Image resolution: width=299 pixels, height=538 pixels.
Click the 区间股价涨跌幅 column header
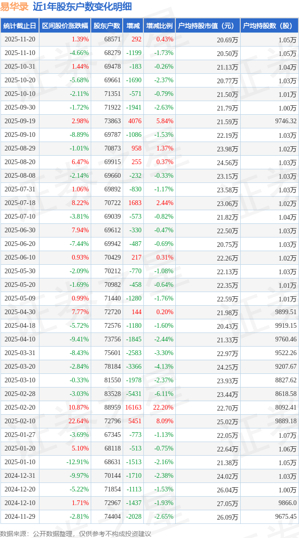(x=65, y=26)
